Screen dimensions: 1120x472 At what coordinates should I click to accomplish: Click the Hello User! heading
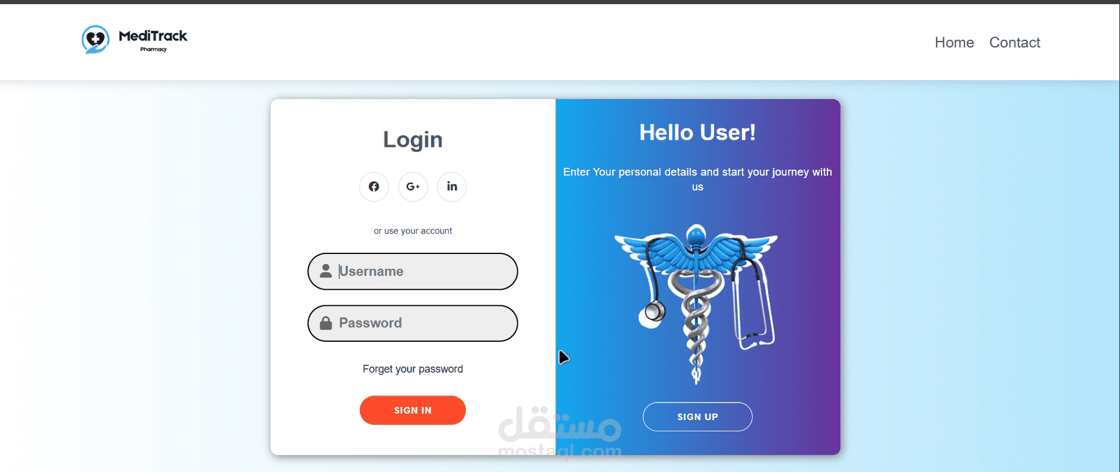698,133
